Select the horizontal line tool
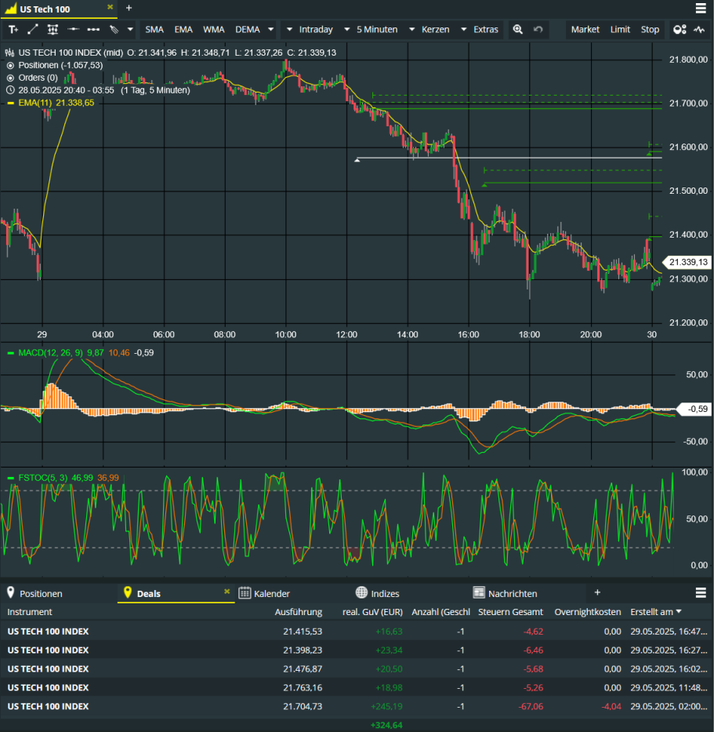The width and height of the screenshot is (714, 732). (73, 29)
